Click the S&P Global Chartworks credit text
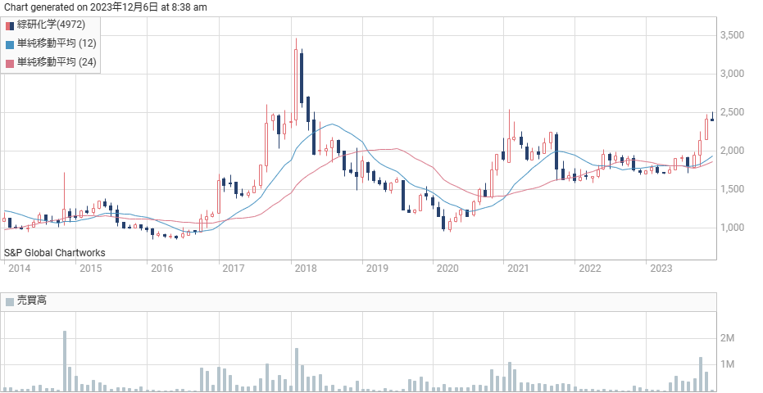 pos(54,253)
